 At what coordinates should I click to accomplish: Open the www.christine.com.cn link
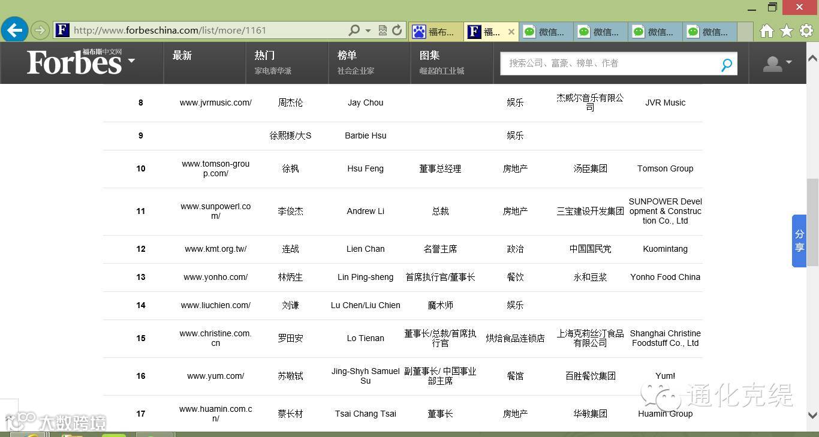tap(216, 338)
